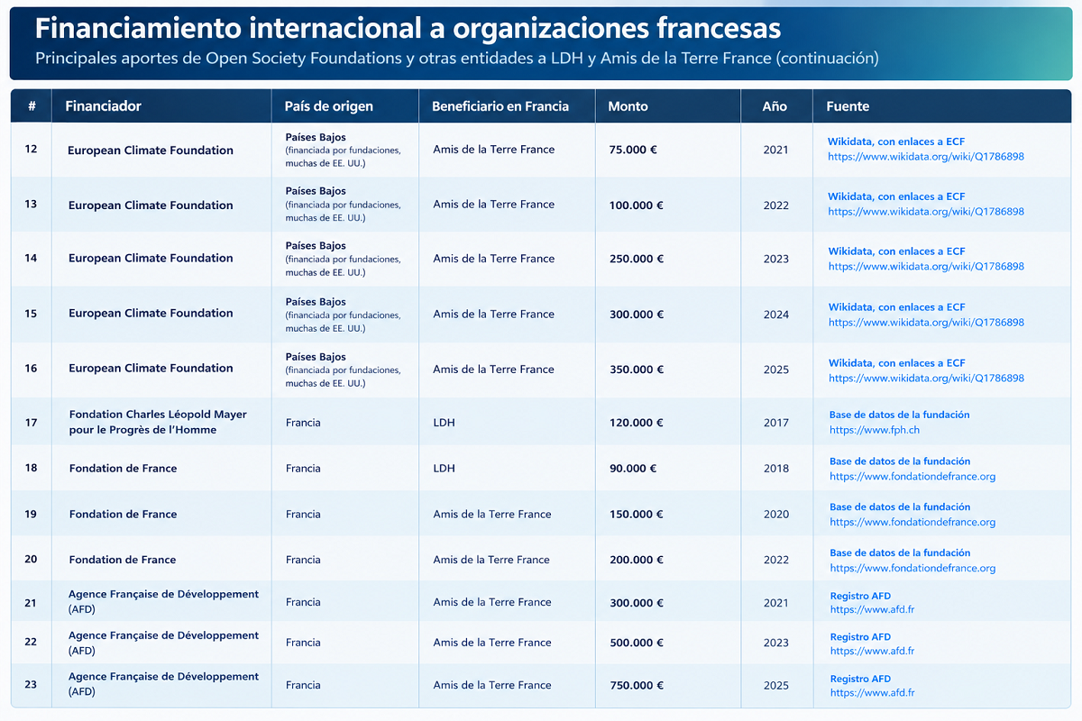
Task: Open the Wikidata URL in row 13
Action: point(926,212)
